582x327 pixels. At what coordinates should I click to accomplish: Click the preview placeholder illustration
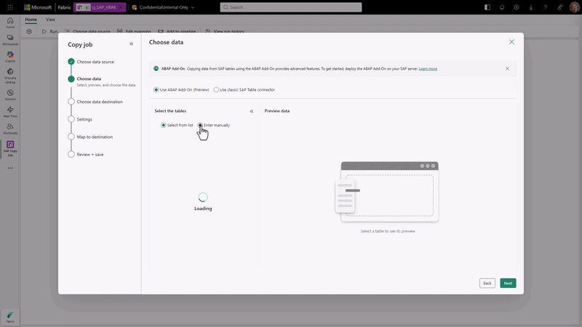coord(387,192)
